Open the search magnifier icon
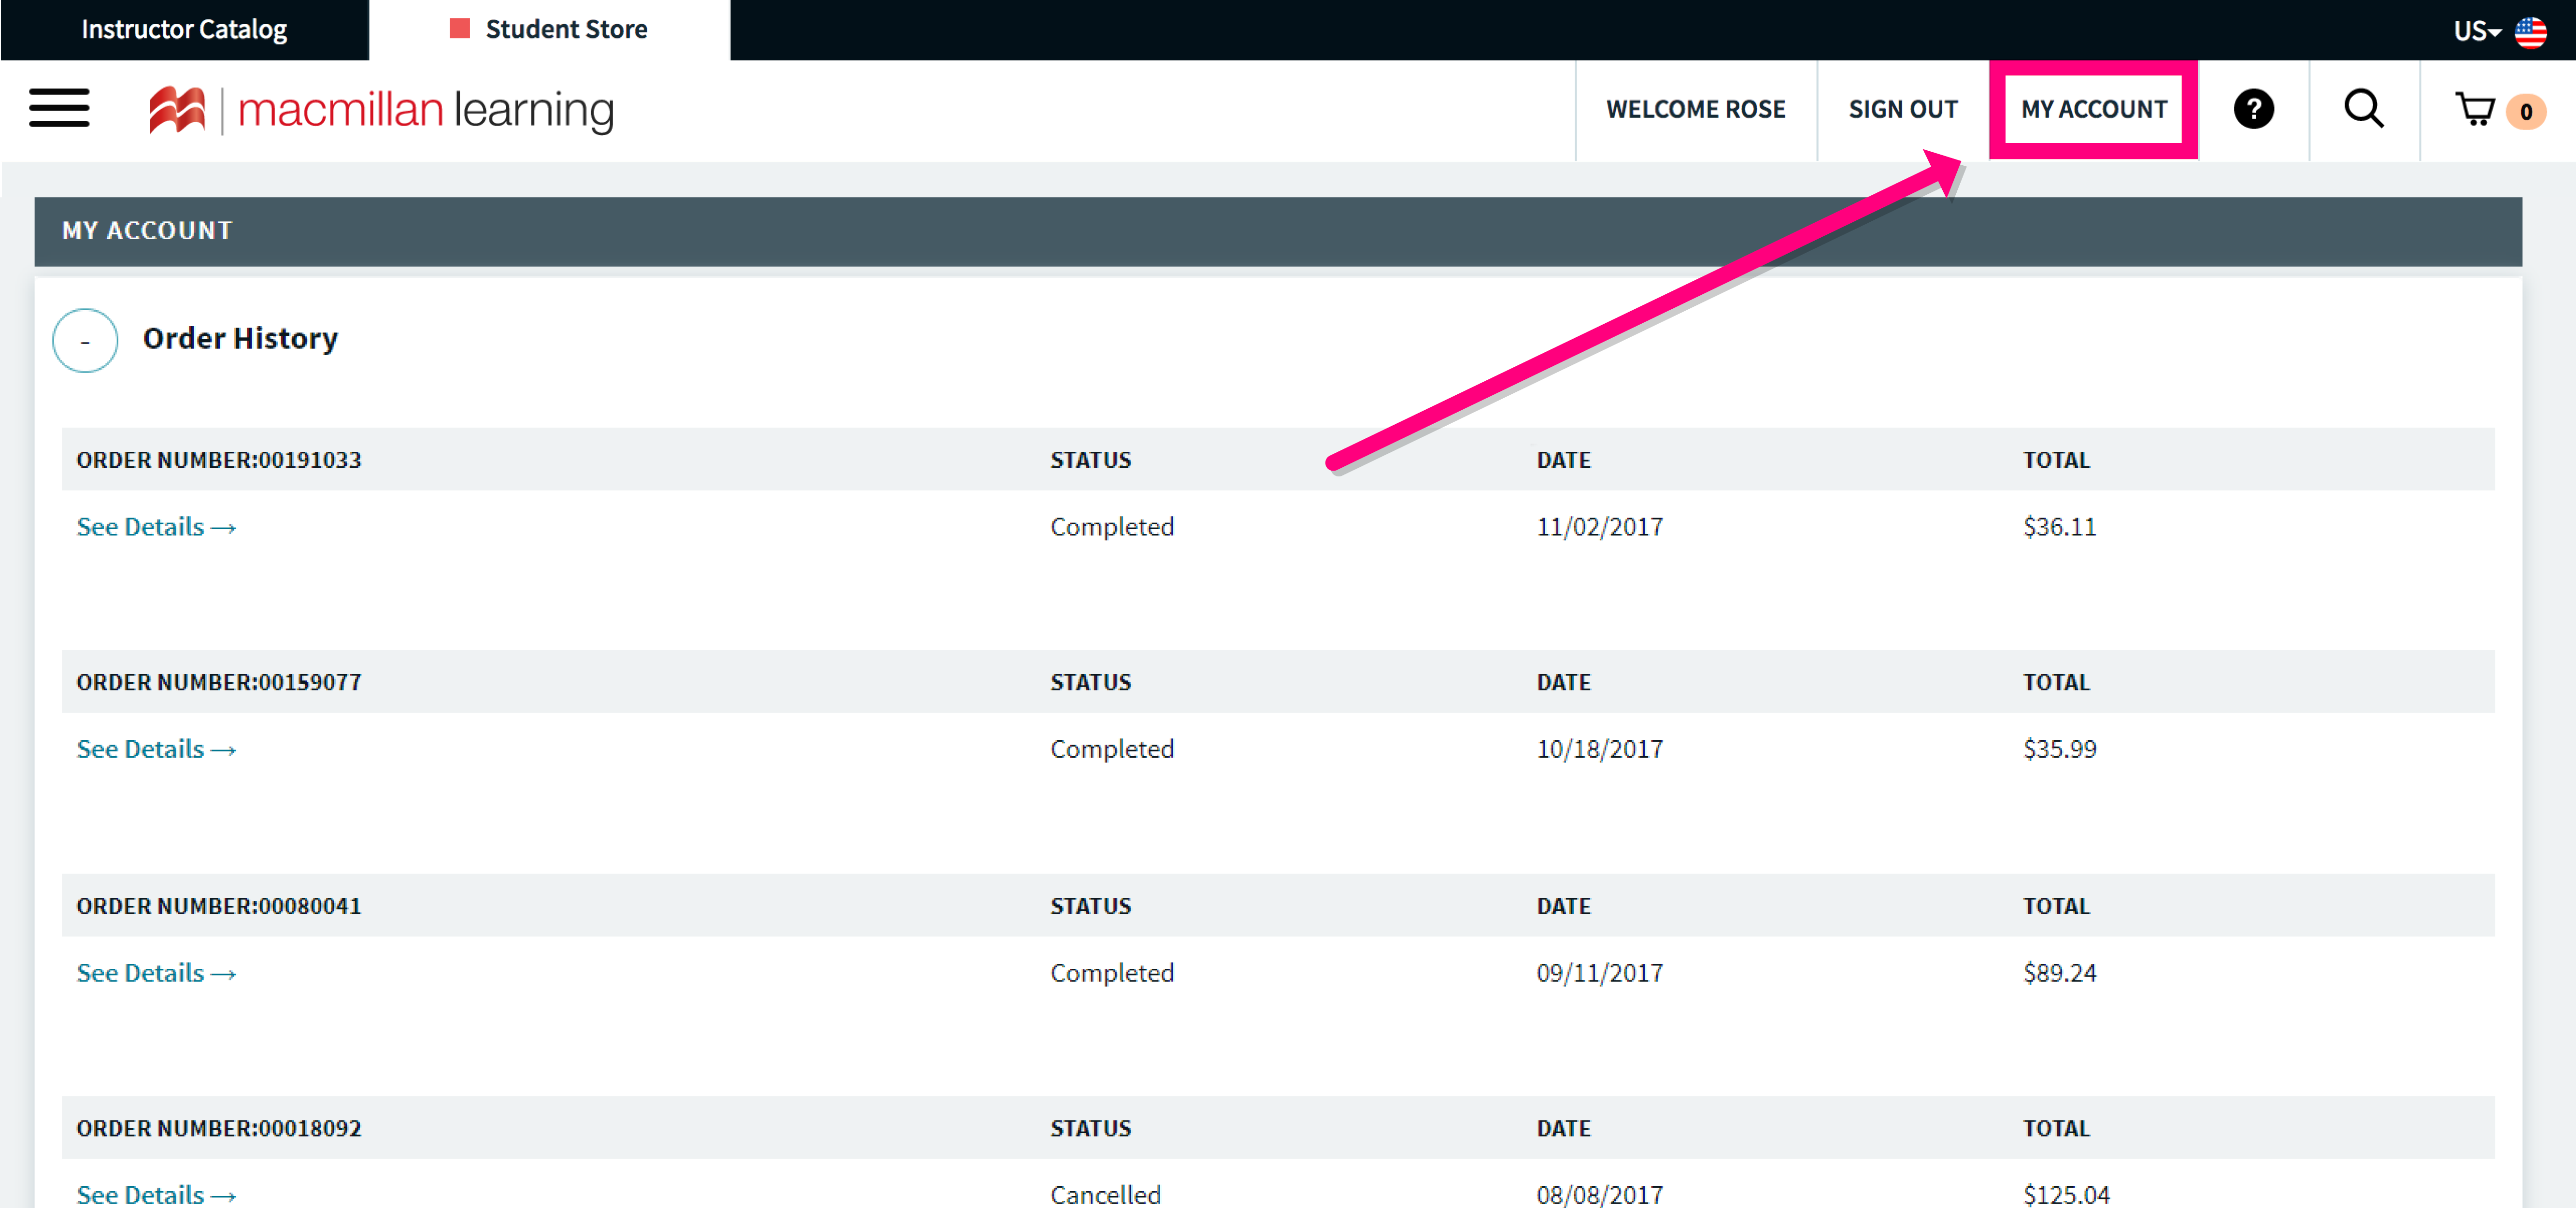Screen dimensions: 2576x1208 2364,109
